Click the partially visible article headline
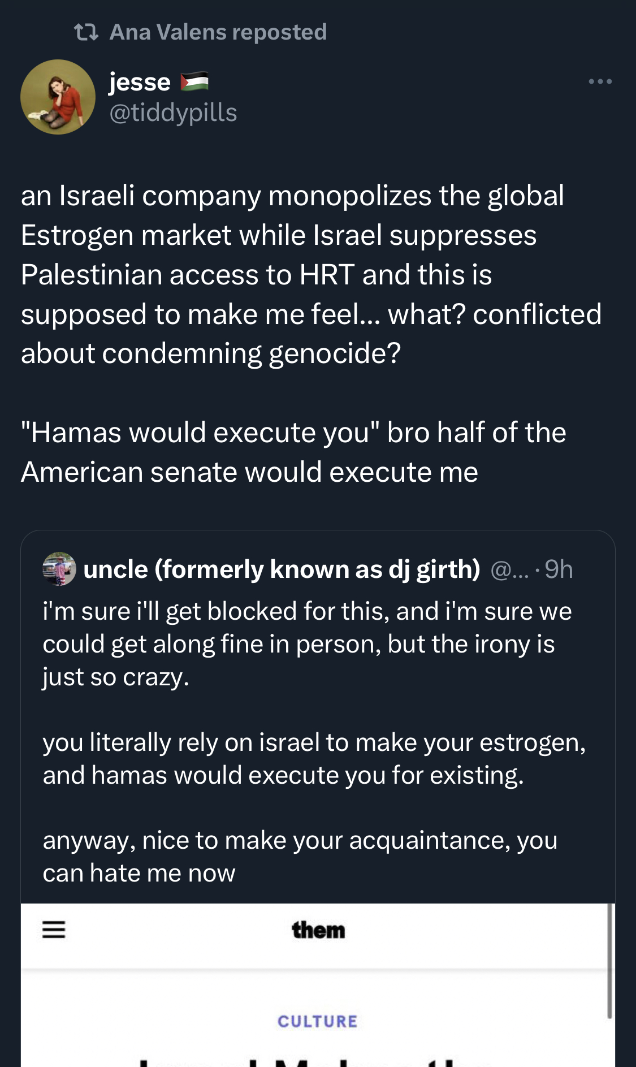This screenshot has width=636, height=1067. tap(317, 1059)
